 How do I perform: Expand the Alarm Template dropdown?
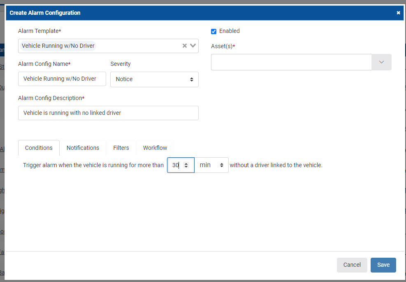coord(193,46)
